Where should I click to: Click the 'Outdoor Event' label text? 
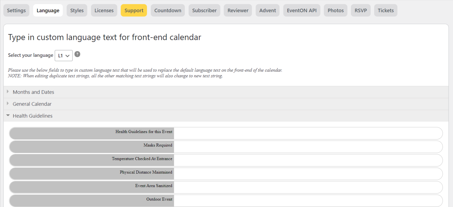coord(159,199)
